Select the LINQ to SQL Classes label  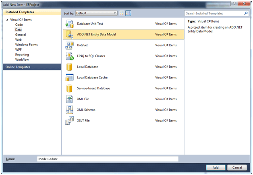click(x=91, y=56)
